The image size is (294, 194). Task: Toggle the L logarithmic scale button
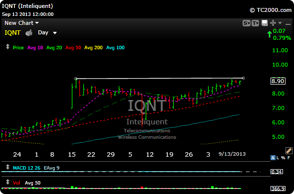coord(278,158)
